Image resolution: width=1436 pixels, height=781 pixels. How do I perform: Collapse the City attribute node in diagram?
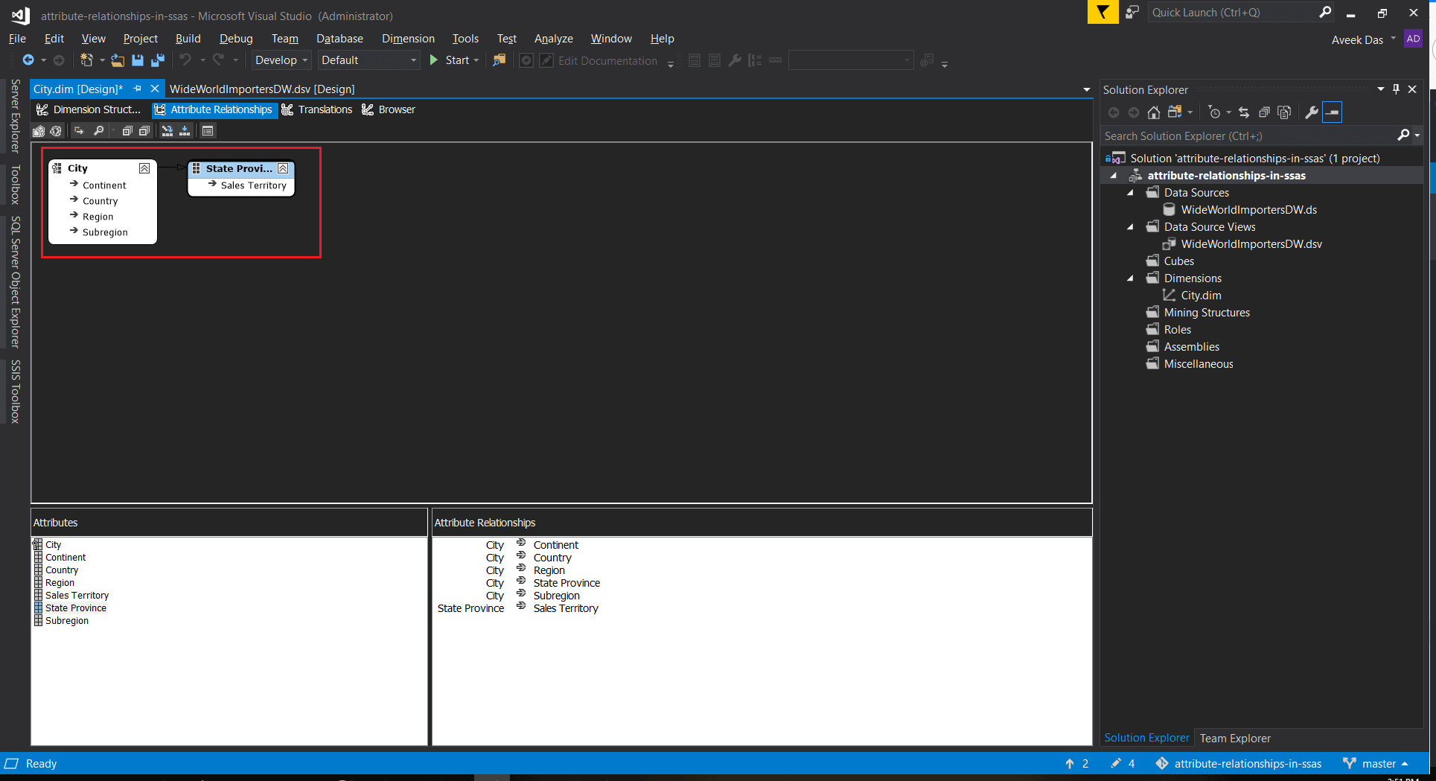click(x=144, y=168)
